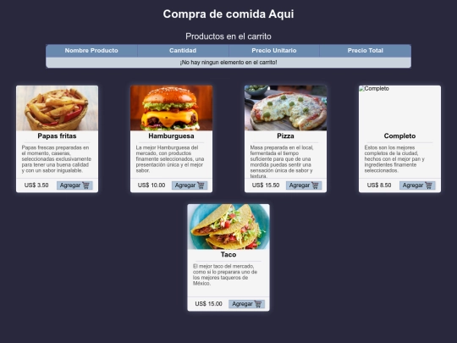Select the Cantidad column header
457x343 pixels.
pos(183,51)
